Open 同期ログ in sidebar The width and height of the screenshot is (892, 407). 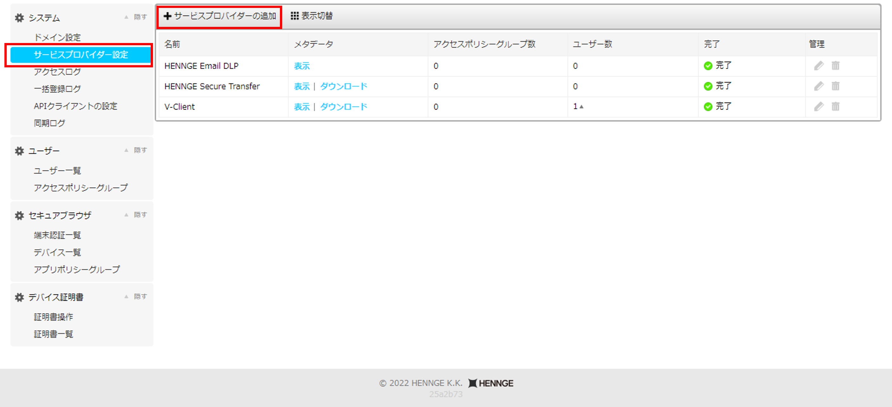pos(49,123)
